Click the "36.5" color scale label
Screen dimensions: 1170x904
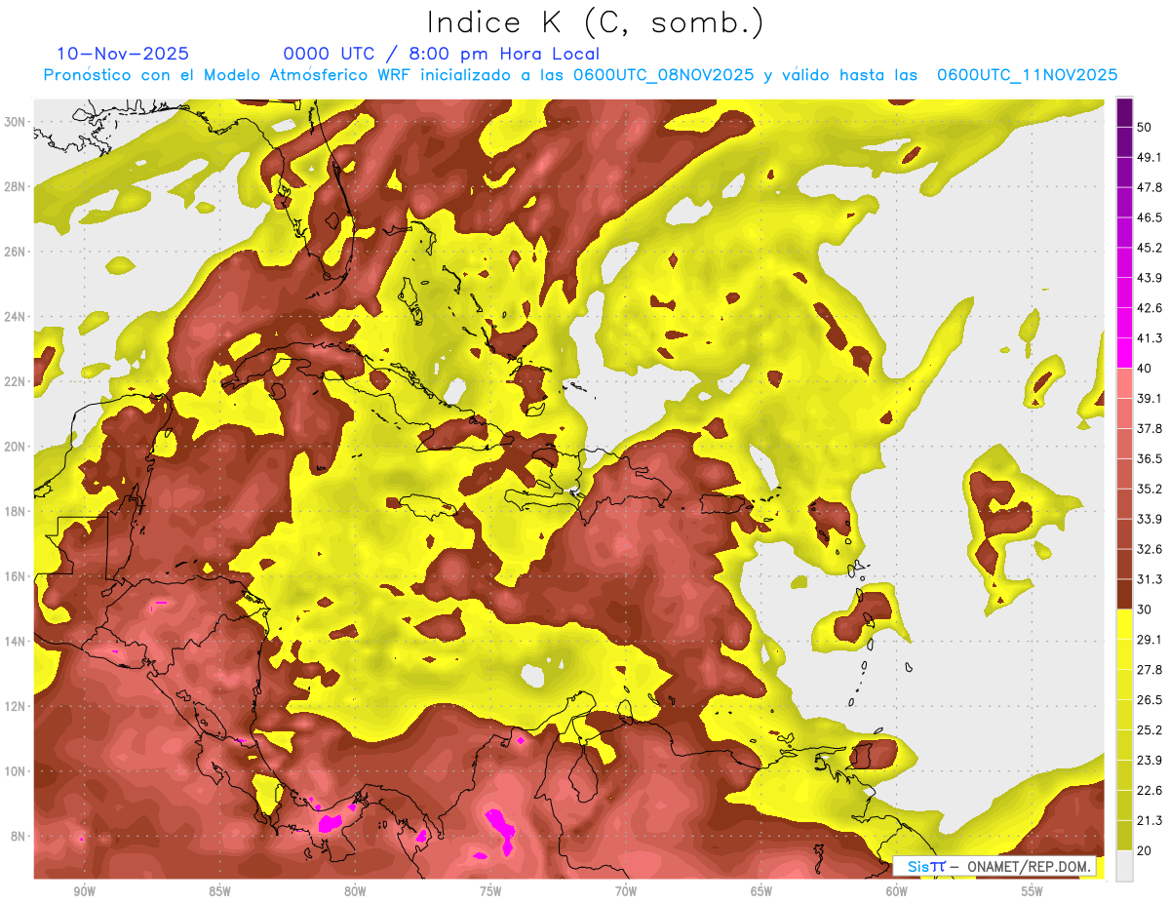tap(1149, 458)
